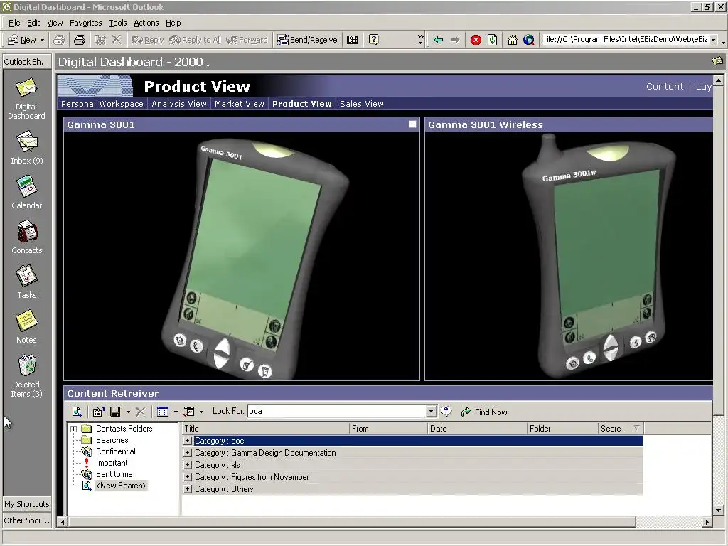Click the Address Book toolbar icon

click(353, 40)
